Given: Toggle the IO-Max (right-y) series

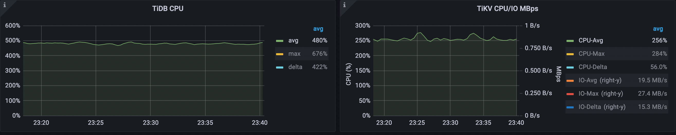Looking at the screenshot, I should coord(600,94).
